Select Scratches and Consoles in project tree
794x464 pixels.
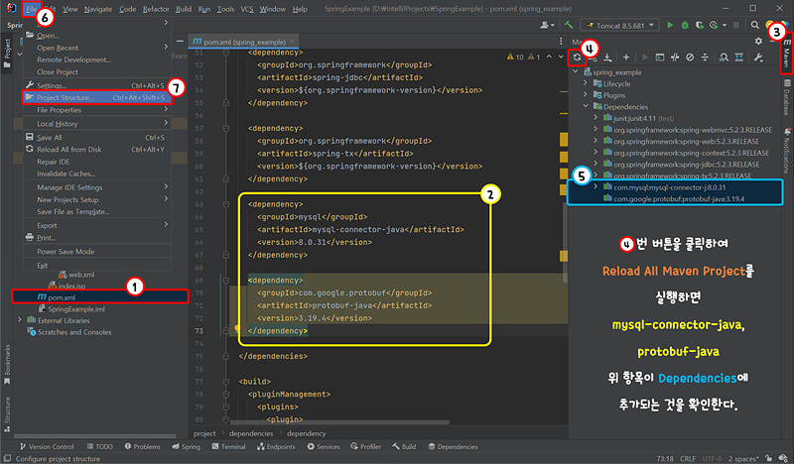(x=74, y=332)
